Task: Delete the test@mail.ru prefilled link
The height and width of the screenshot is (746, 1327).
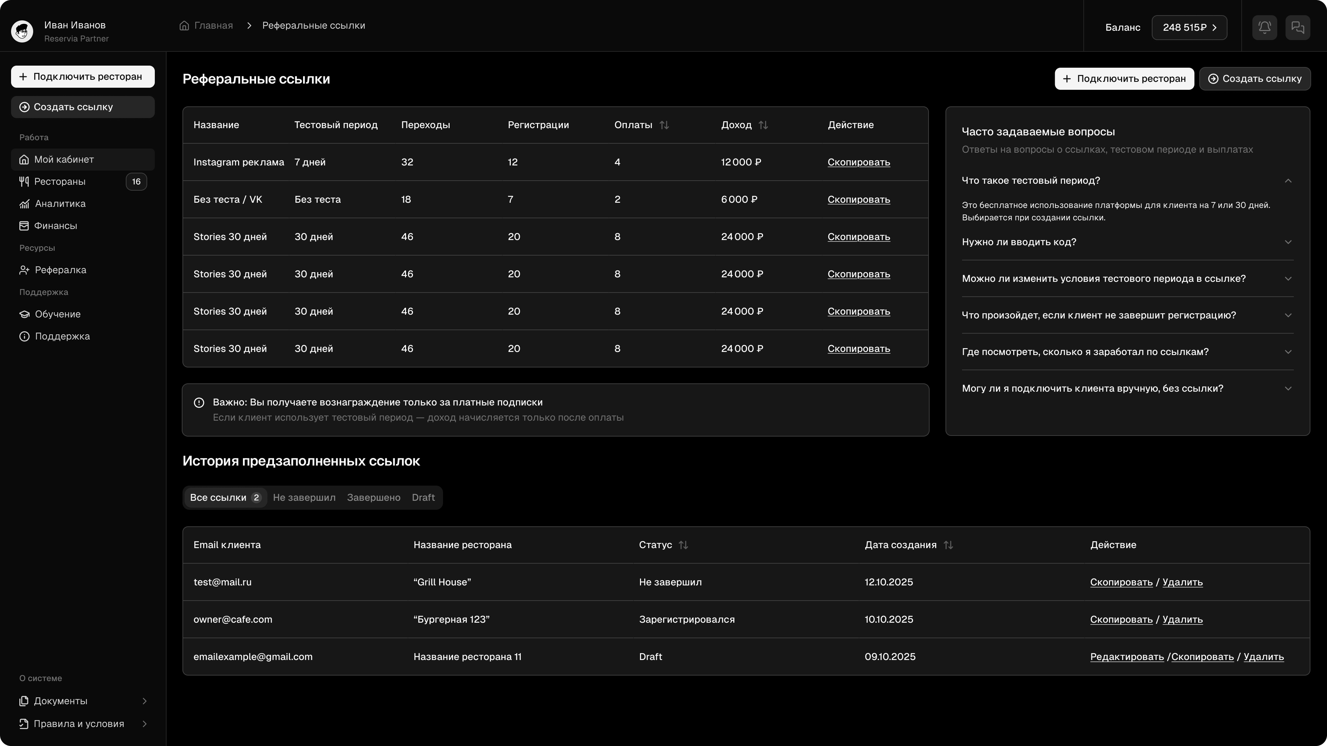Action: click(x=1182, y=582)
